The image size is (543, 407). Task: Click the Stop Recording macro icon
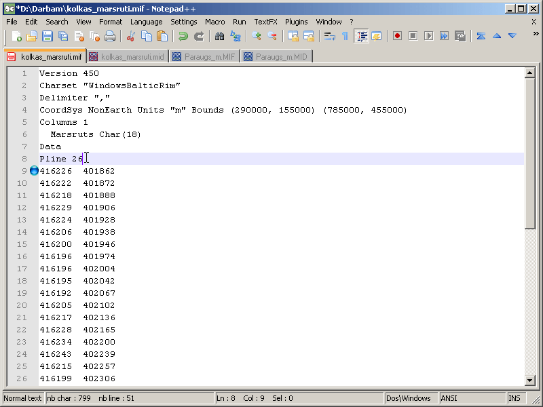tap(413, 36)
